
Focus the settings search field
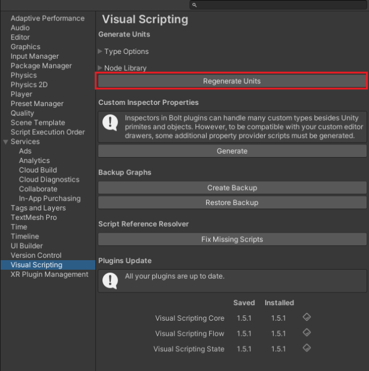point(278,5)
